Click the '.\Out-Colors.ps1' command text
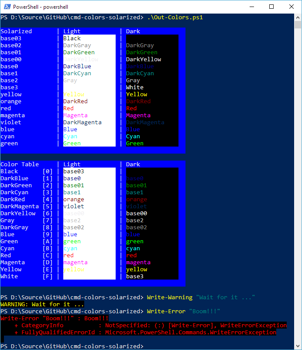 (175, 17)
